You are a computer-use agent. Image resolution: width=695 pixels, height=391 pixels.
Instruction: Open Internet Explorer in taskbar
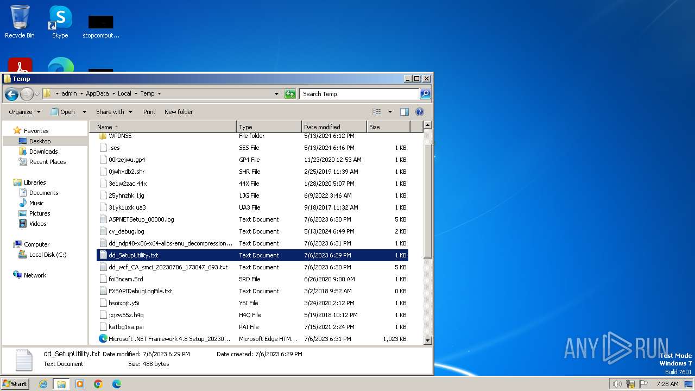[x=43, y=384]
